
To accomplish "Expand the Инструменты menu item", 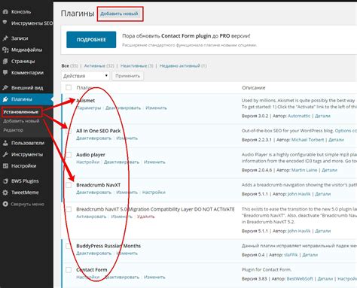I will [27, 154].
